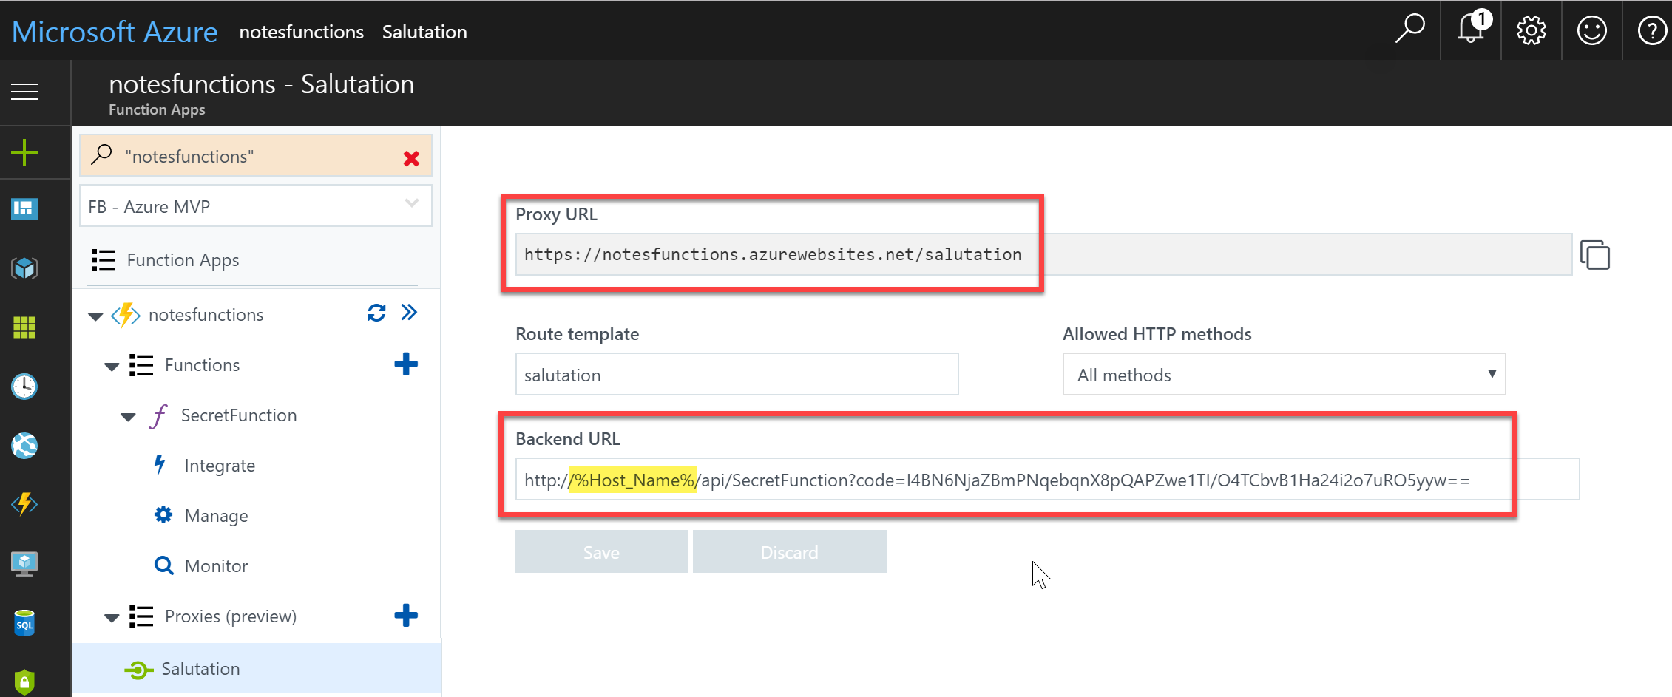
Task: Open Function Apps lightning icon in left rail
Action: click(24, 504)
